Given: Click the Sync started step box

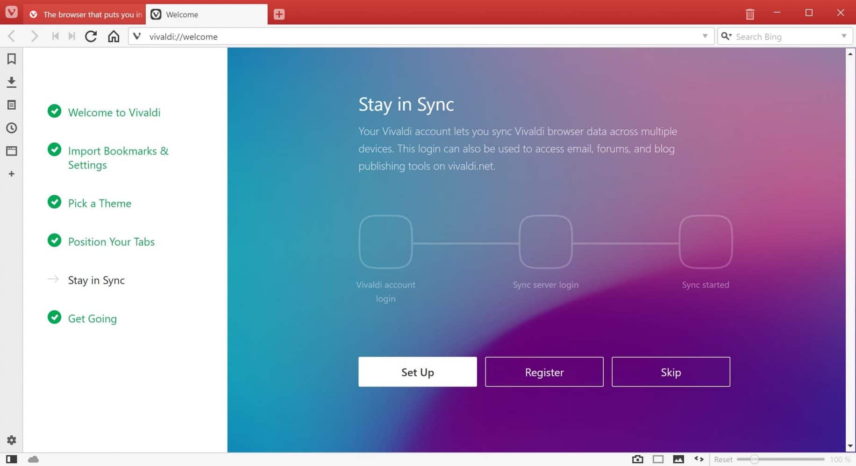Looking at the screenshot, I should 706,241.
